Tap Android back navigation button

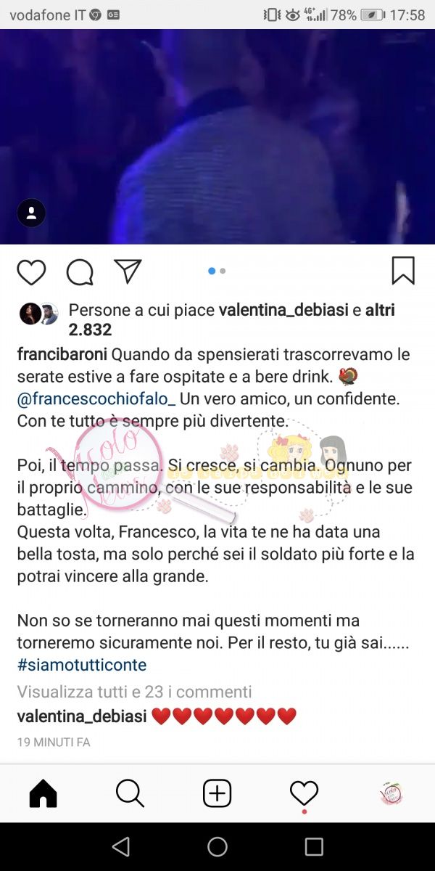coord(121,846)
